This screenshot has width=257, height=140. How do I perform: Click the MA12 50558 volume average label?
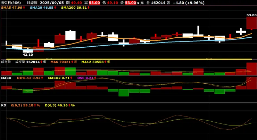tap(96, 62)
